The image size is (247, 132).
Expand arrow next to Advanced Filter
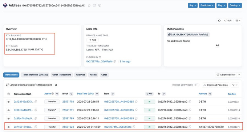point(239,75)
